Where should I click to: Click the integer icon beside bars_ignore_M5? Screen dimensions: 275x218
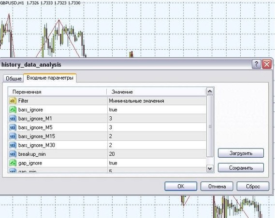tap(13, 127)
